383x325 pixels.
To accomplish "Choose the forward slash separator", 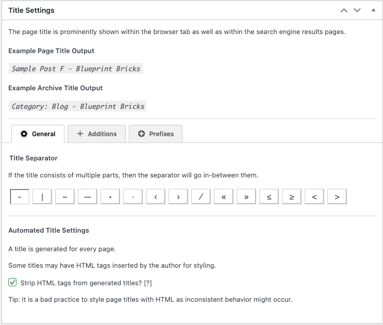I will click(x=201, y=197).
